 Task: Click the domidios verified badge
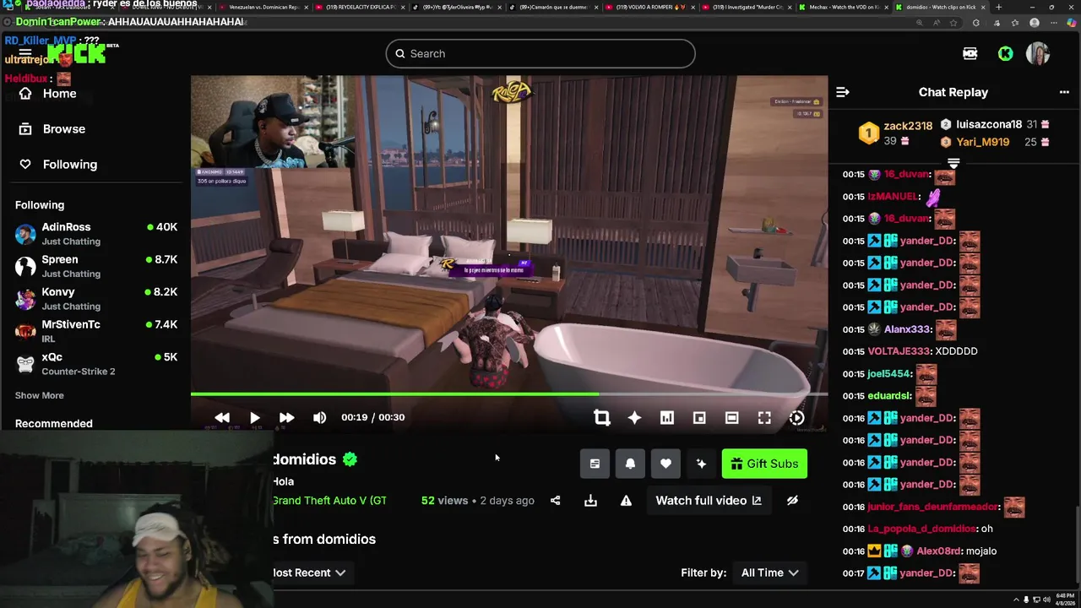click(x=350, y=459)
